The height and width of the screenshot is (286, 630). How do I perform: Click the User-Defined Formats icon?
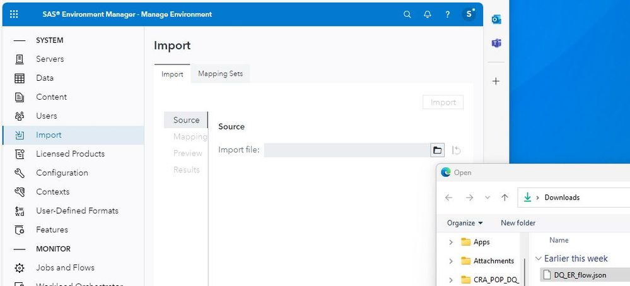pos(20,211)
